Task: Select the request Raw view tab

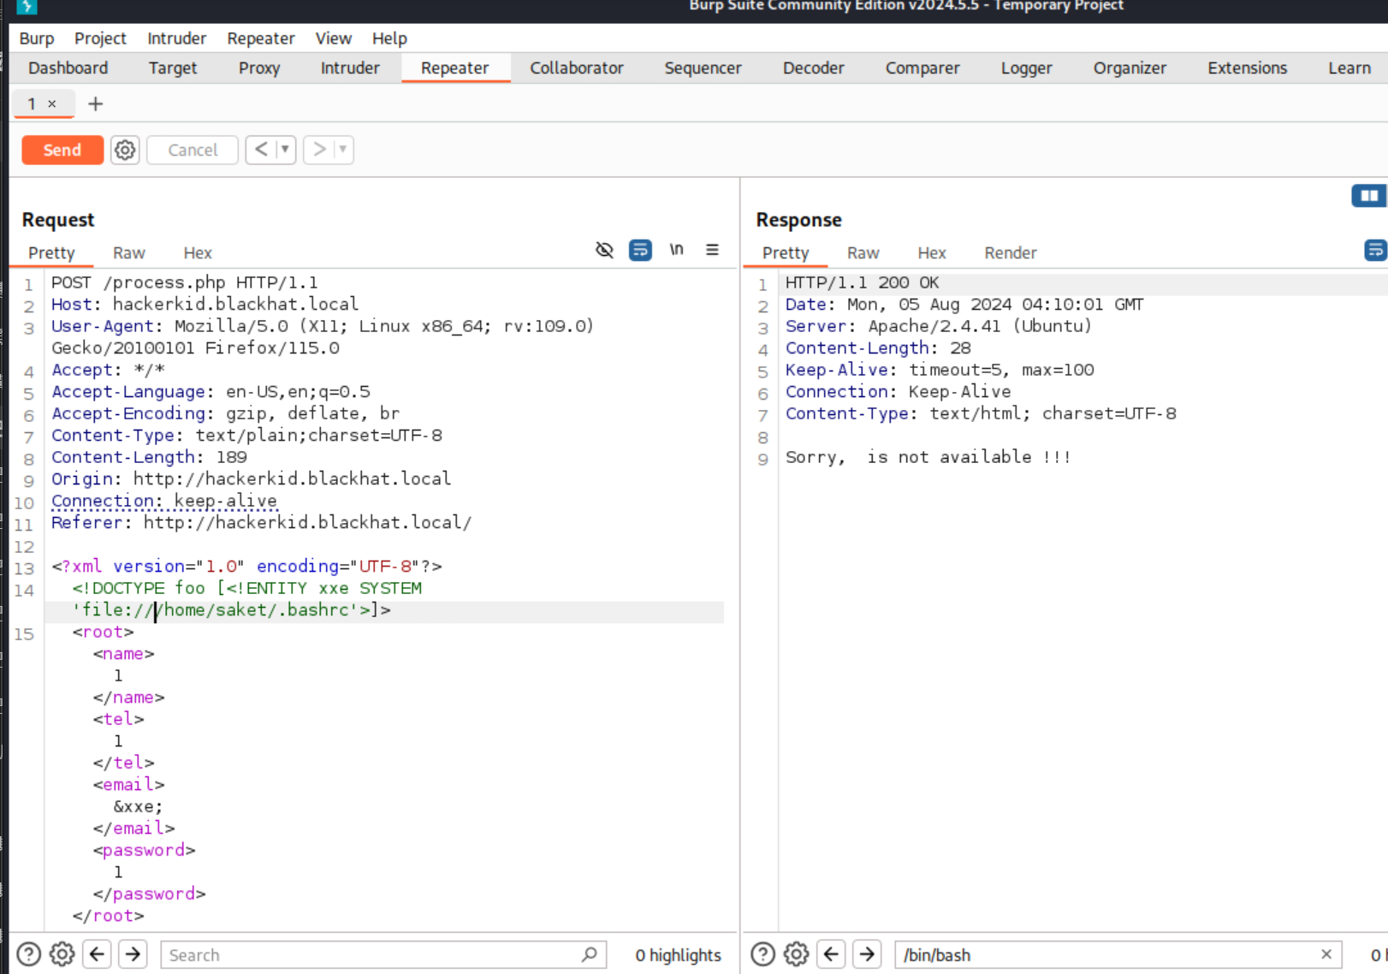Action: [129, 253]
